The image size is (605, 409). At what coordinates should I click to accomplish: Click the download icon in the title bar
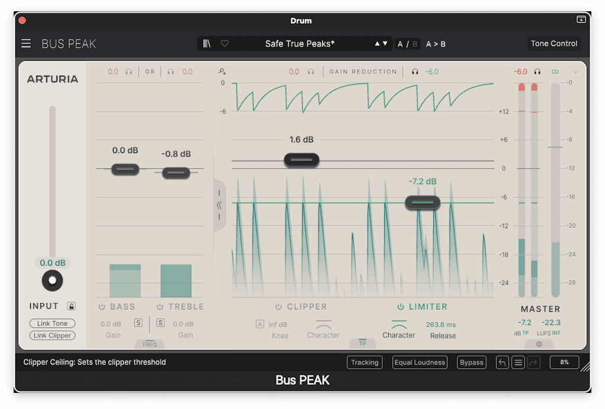(x=581, y=20)
